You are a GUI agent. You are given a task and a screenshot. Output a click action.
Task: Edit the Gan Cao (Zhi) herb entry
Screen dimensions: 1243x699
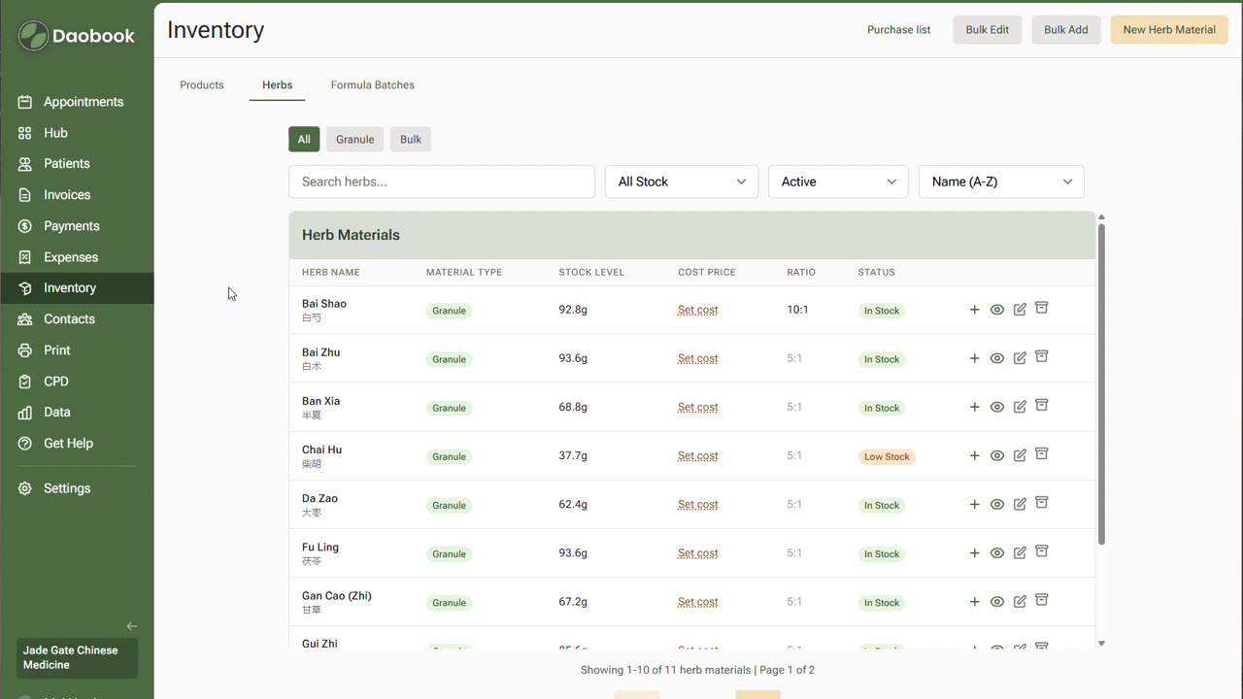pos(1020,601)
